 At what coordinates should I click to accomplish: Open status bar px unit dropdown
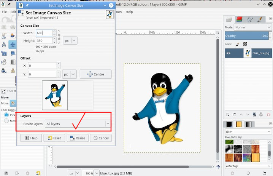pos(74,173)
